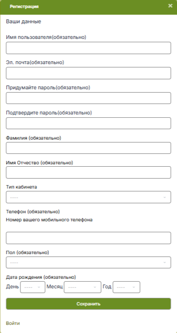Click the arrow icon in Месяц selector
This screenshot has height=333, width=177.
click(x=95, y=287)
